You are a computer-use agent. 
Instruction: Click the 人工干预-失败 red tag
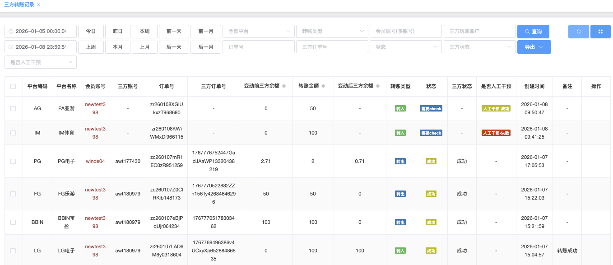pos(496,133)
